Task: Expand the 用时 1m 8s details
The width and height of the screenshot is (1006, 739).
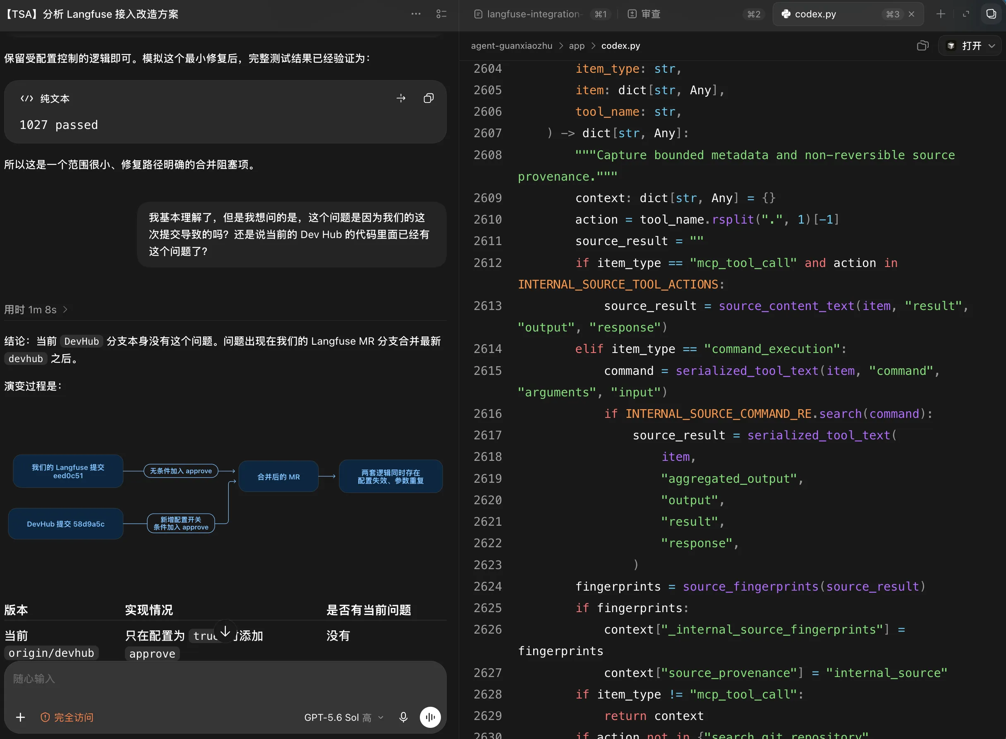Action: click(x=36, y=310)
